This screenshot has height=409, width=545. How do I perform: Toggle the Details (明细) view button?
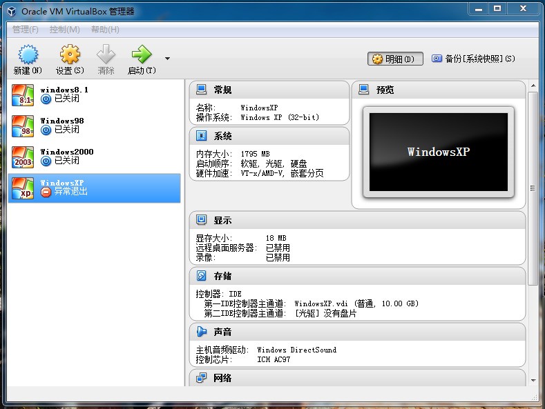(x=394, y=59)
